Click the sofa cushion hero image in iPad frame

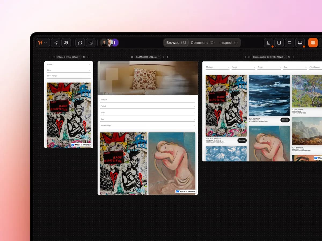[x=148, y=78]
